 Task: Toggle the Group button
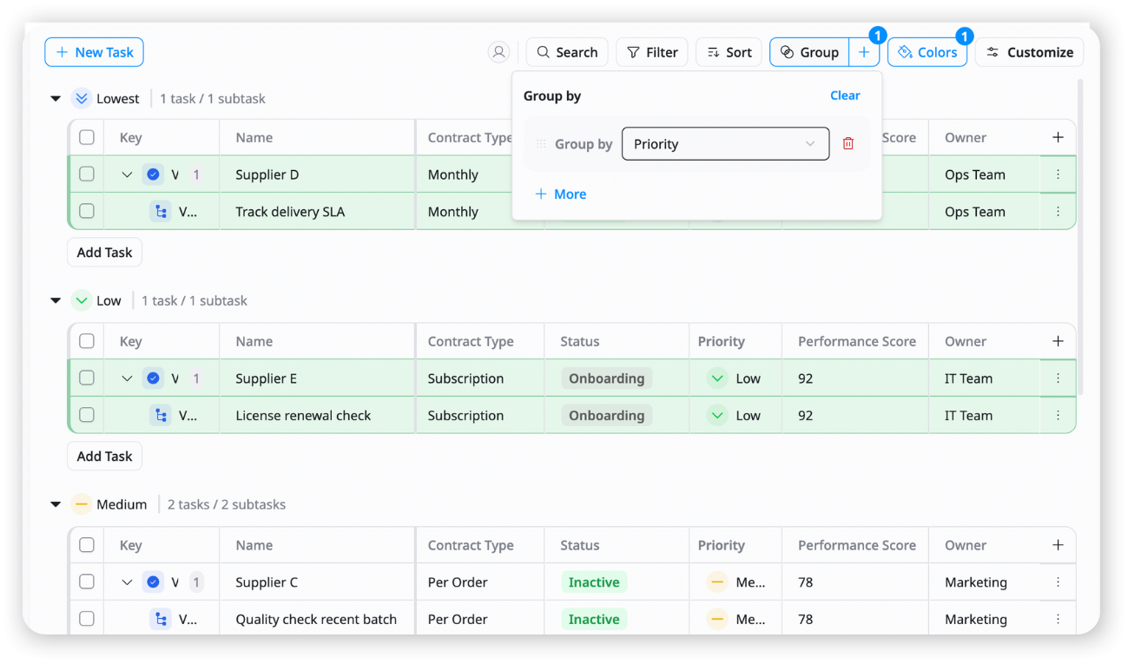[809, 52]
